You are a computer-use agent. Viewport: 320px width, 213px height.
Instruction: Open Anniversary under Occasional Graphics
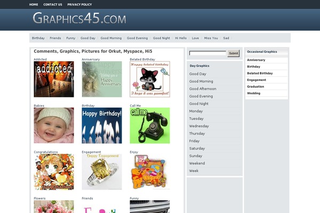[x=256, y=60]
